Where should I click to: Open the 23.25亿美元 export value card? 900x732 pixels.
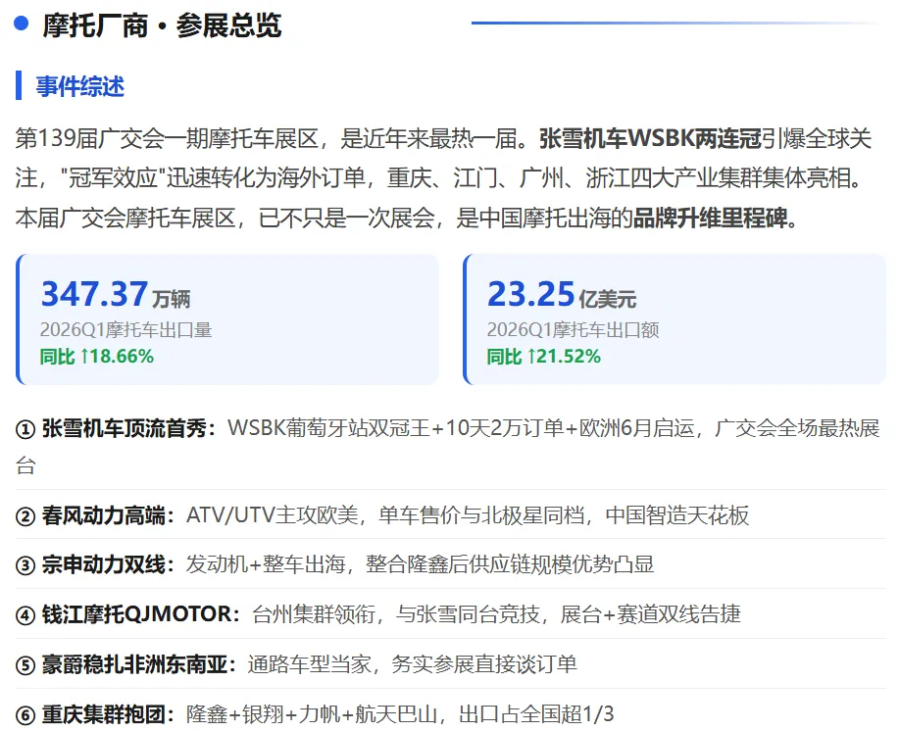pyautogui.click(x=675, y=319)
